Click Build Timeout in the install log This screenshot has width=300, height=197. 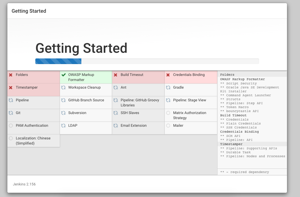(233, 115)
